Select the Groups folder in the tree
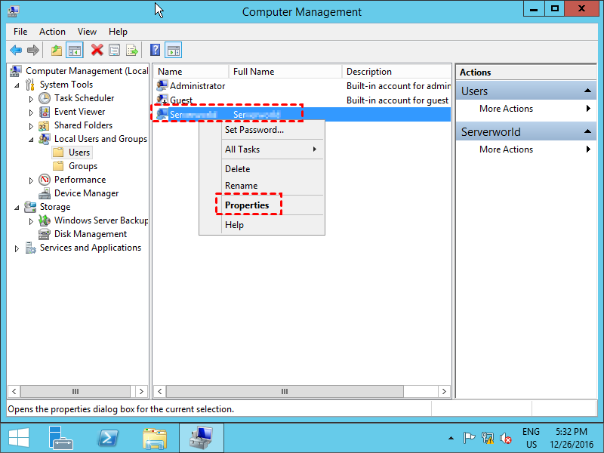Image resolution: width=604 pixels, height=453 pixels. tap(83, 166)
